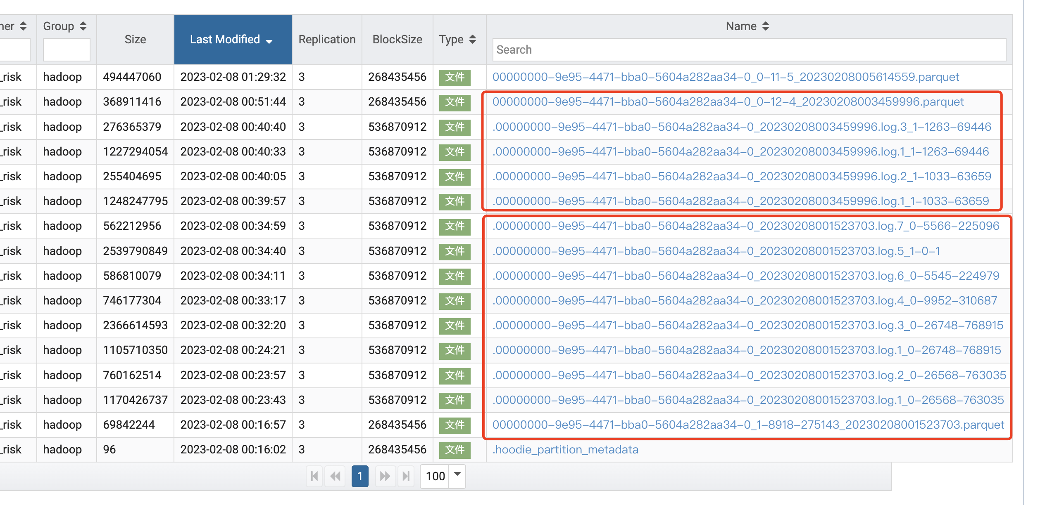Open log file ending log.2_1-1033-63659
The height and width of the screenshot is (505, 1052).
point(742,176)
